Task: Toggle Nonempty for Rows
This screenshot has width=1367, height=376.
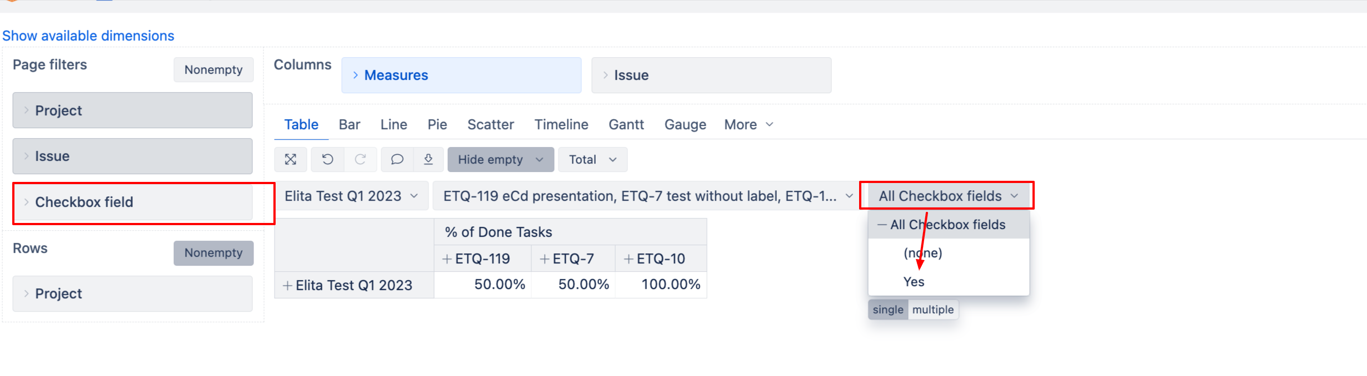Action: pyautogui.click(x=213, y=253)
